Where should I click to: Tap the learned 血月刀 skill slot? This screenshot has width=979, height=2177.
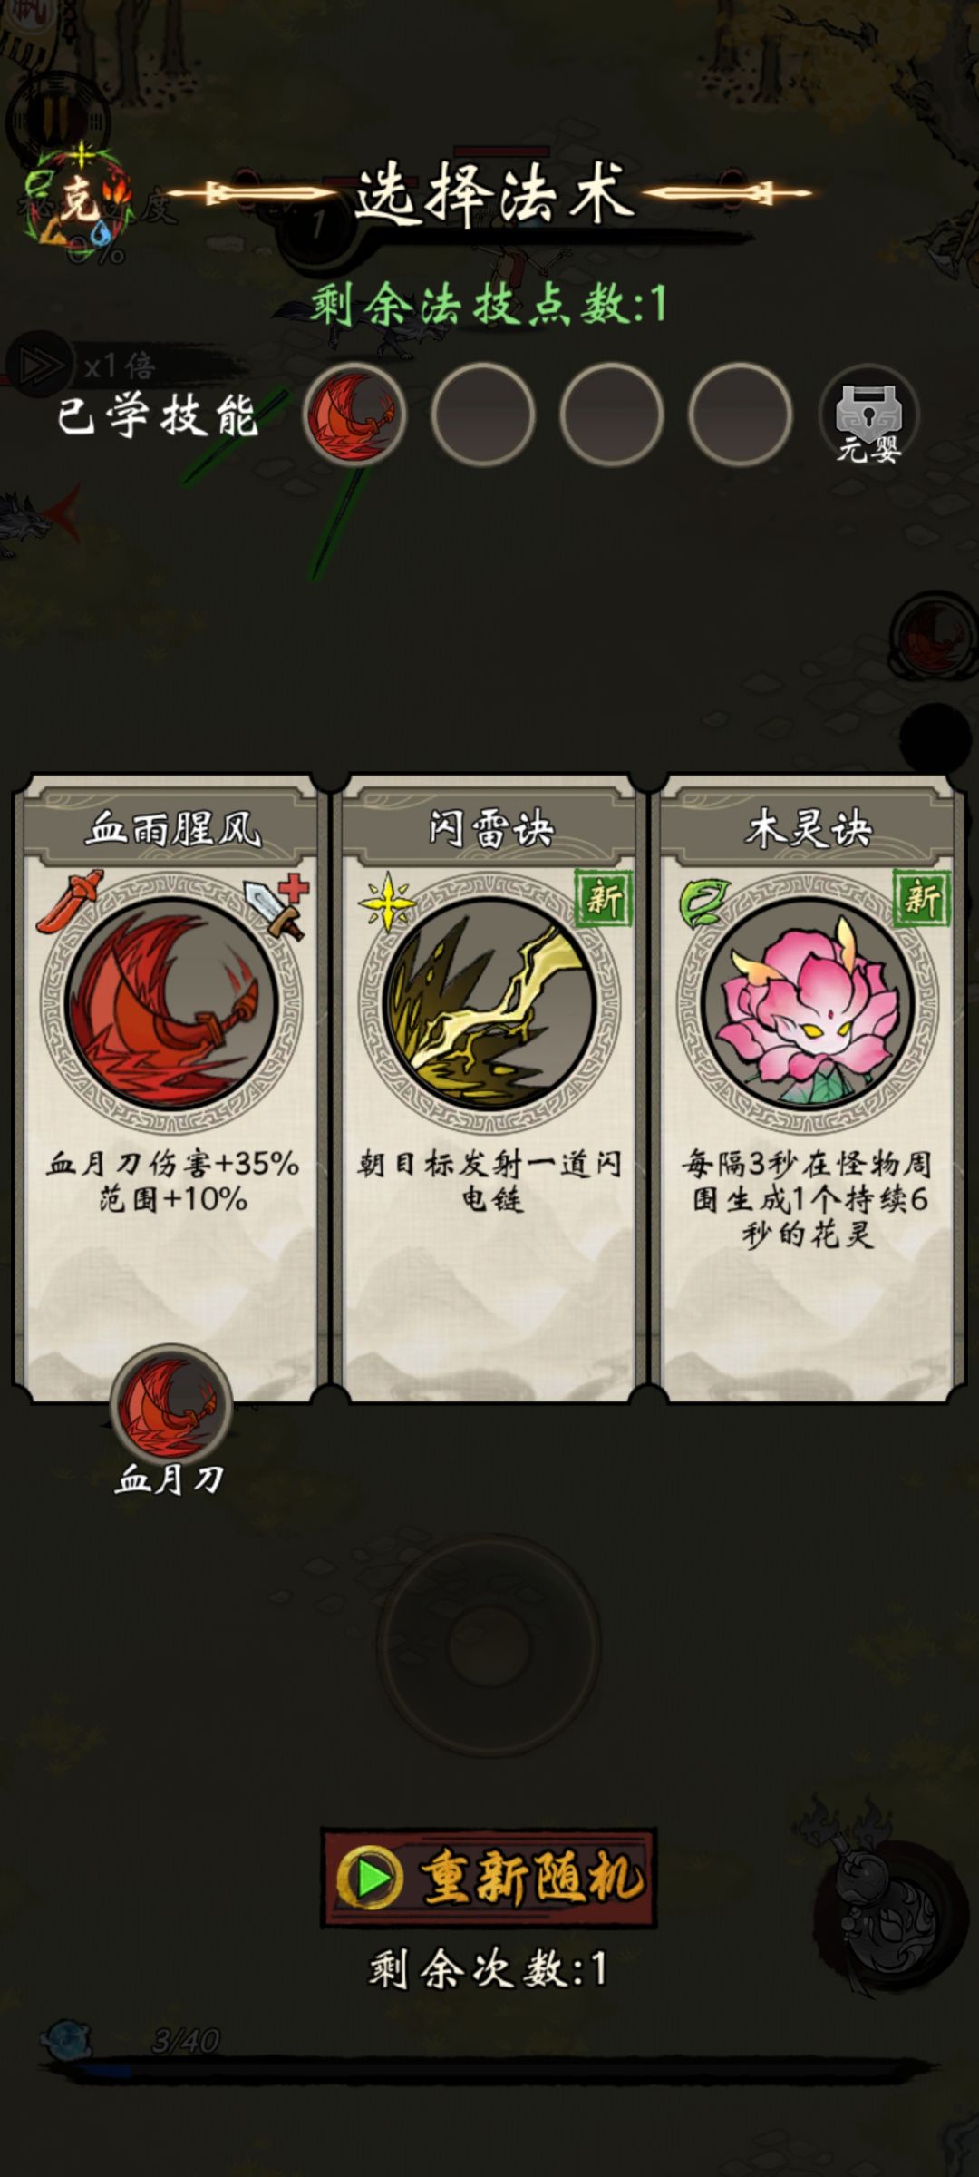[x=354, y=414]
